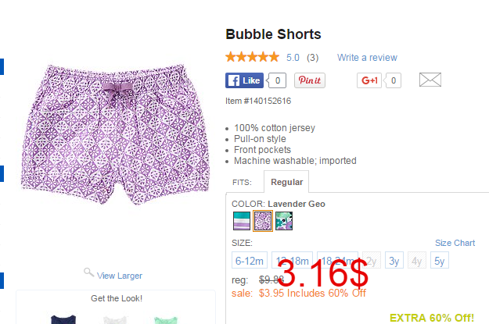Viewport: 489px width, 324px height.
Task: Click the five-star rating icons
Action: point(252,57)
